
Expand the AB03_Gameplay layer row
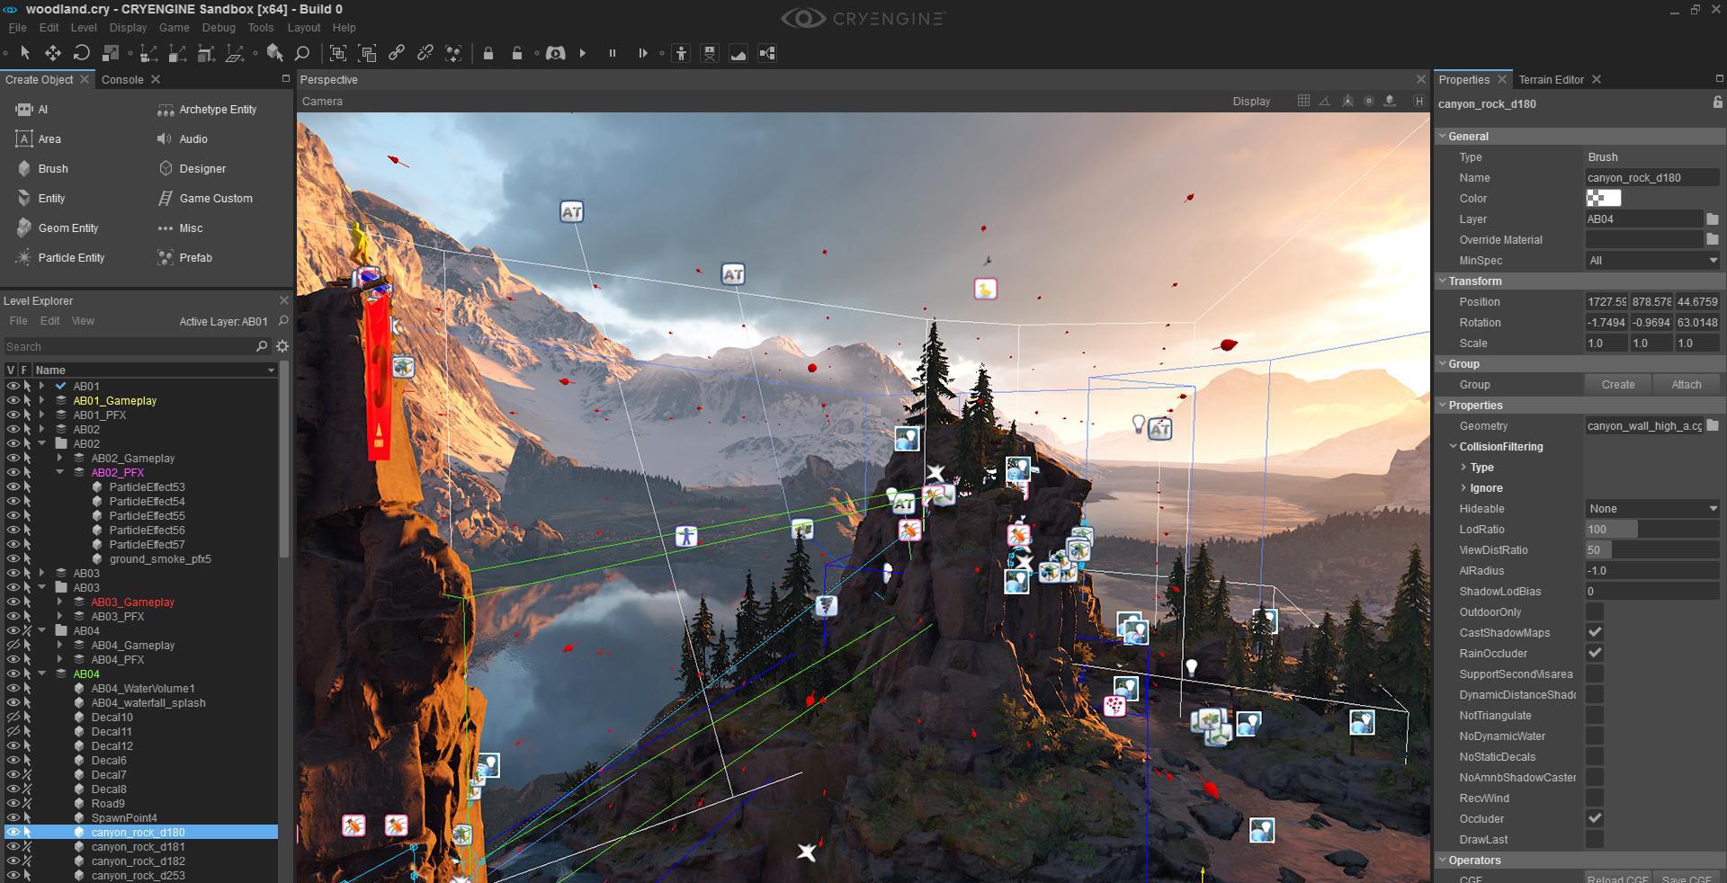(x=60, y=602)
